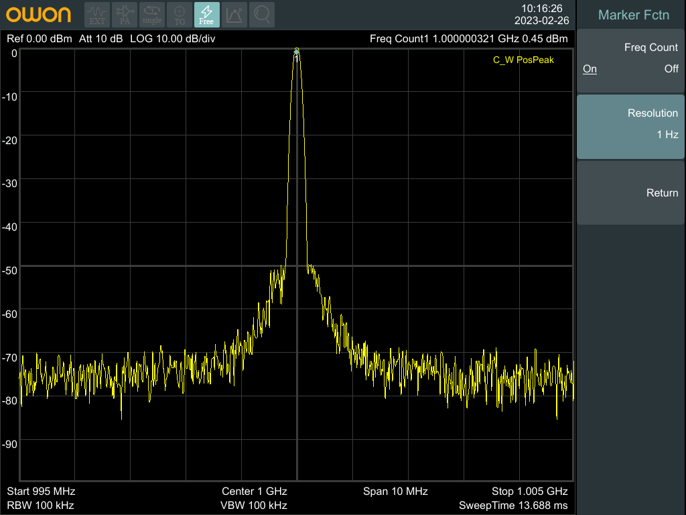Click the marker at the signal peak
Image resolution: width=686 pixels, height=515 pixels.
tap(297, 52)
